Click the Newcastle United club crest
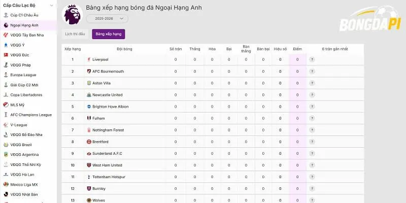 pos(89,95)
